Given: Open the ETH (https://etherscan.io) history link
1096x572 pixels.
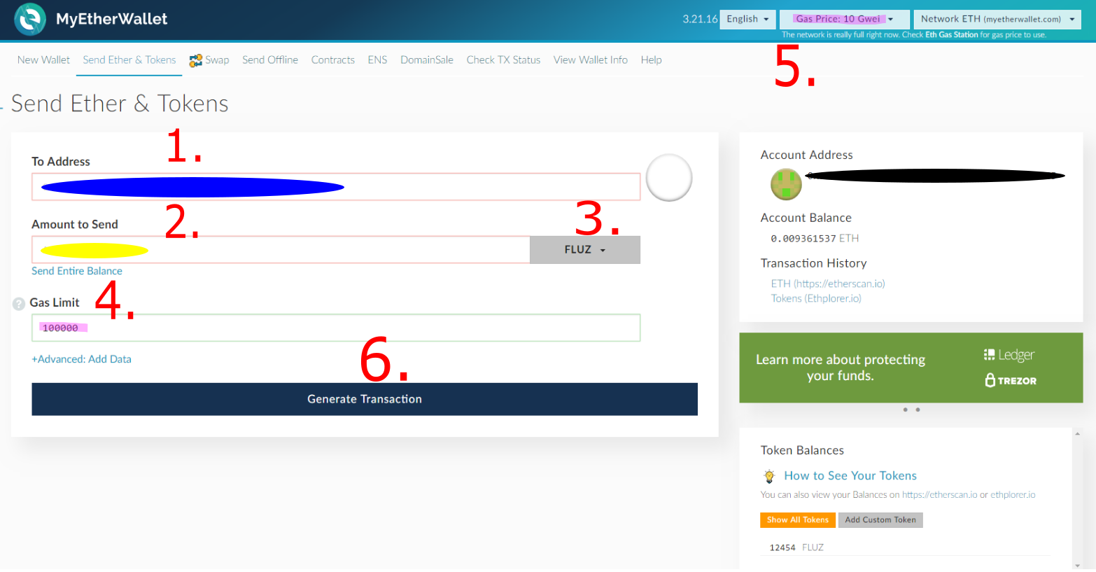Looking at the screenshot, I should tap(828, 284).
